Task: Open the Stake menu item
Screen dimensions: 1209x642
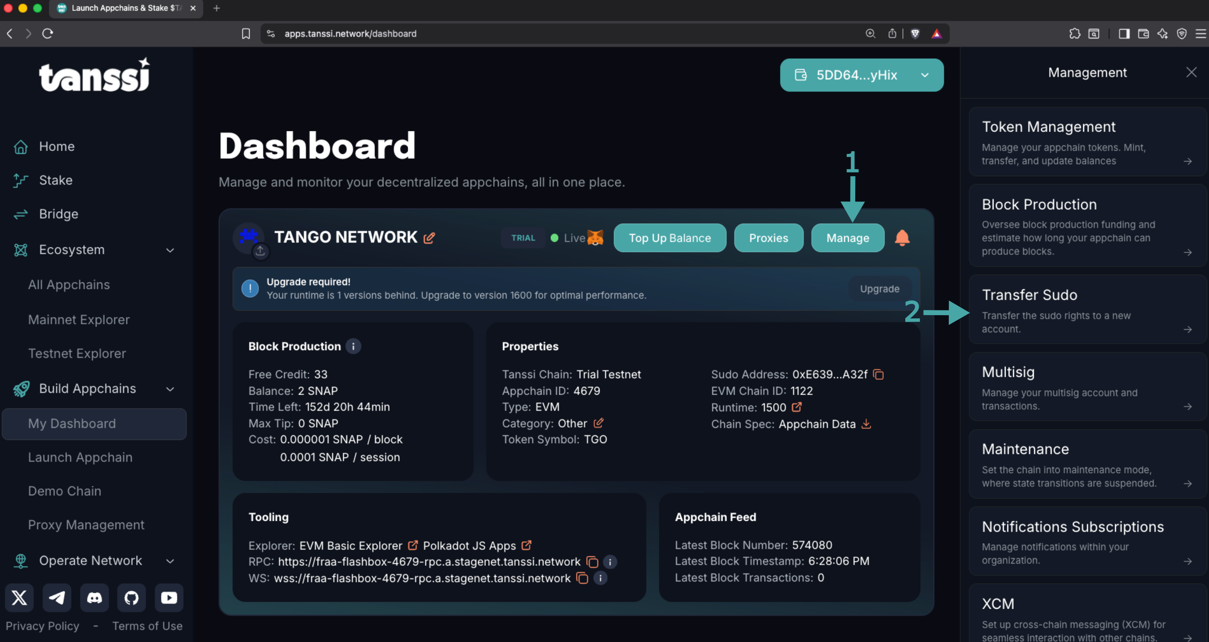Action: click(55, 180)
